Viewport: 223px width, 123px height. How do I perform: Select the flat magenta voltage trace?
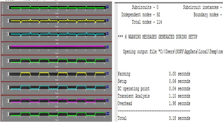point(57,47)
